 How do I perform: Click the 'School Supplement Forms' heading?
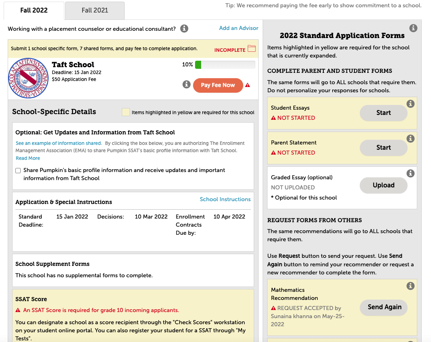53,264
